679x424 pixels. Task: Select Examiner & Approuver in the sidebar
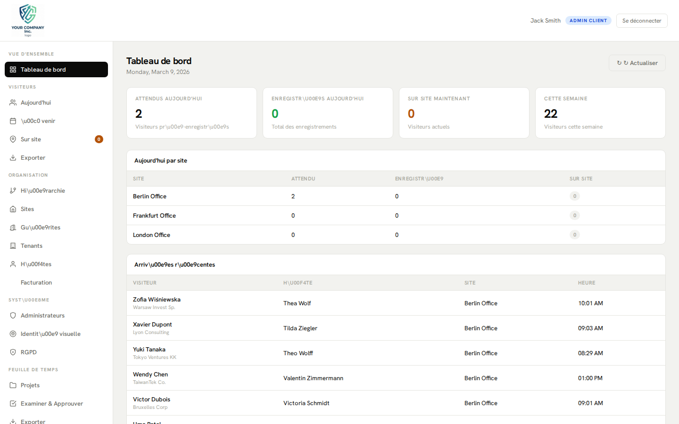[x=51, y=404]
